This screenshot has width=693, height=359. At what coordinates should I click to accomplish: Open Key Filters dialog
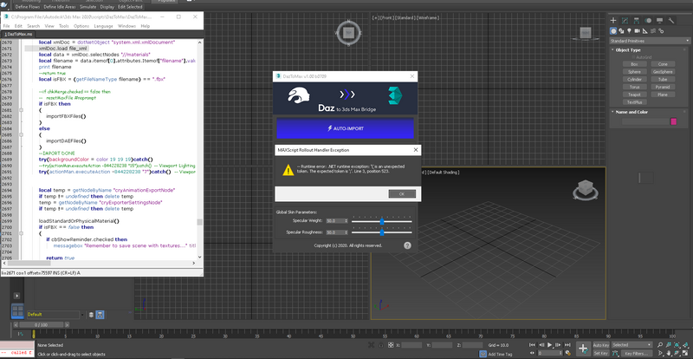(x=636, y=353)
